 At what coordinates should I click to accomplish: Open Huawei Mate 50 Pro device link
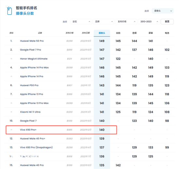32,41
